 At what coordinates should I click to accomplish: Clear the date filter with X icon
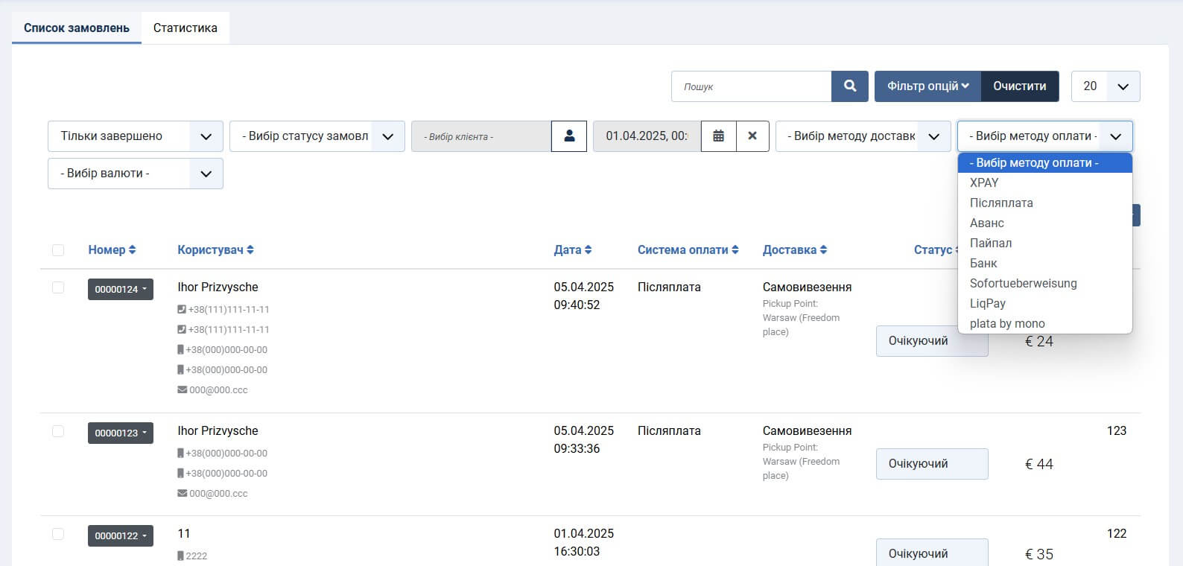coord(752,136)
